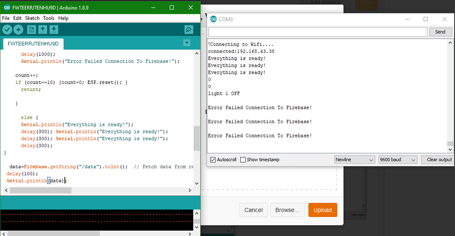Screen dimensions: 455x236
Task: Click the 'delay(100);' code line
Action: pyautogui.click(x=22, y=174)
